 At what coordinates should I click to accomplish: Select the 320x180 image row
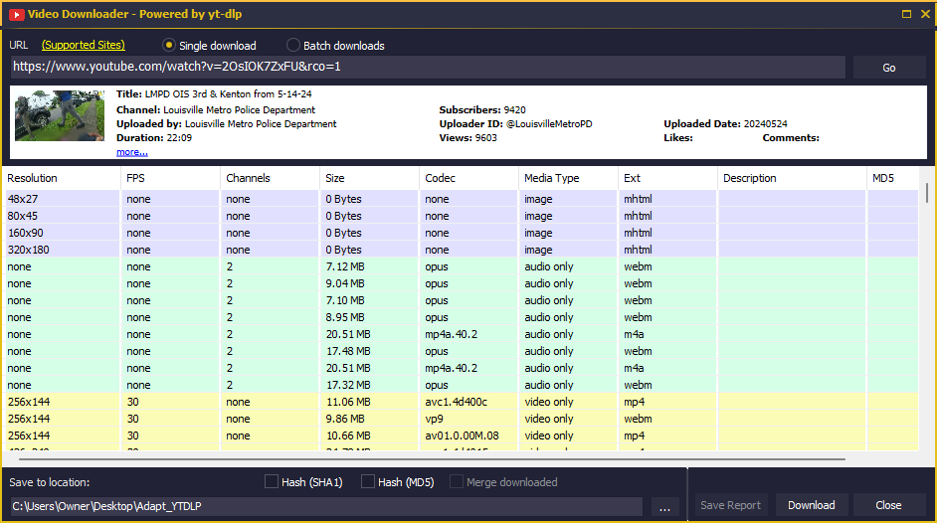point(461,250)
